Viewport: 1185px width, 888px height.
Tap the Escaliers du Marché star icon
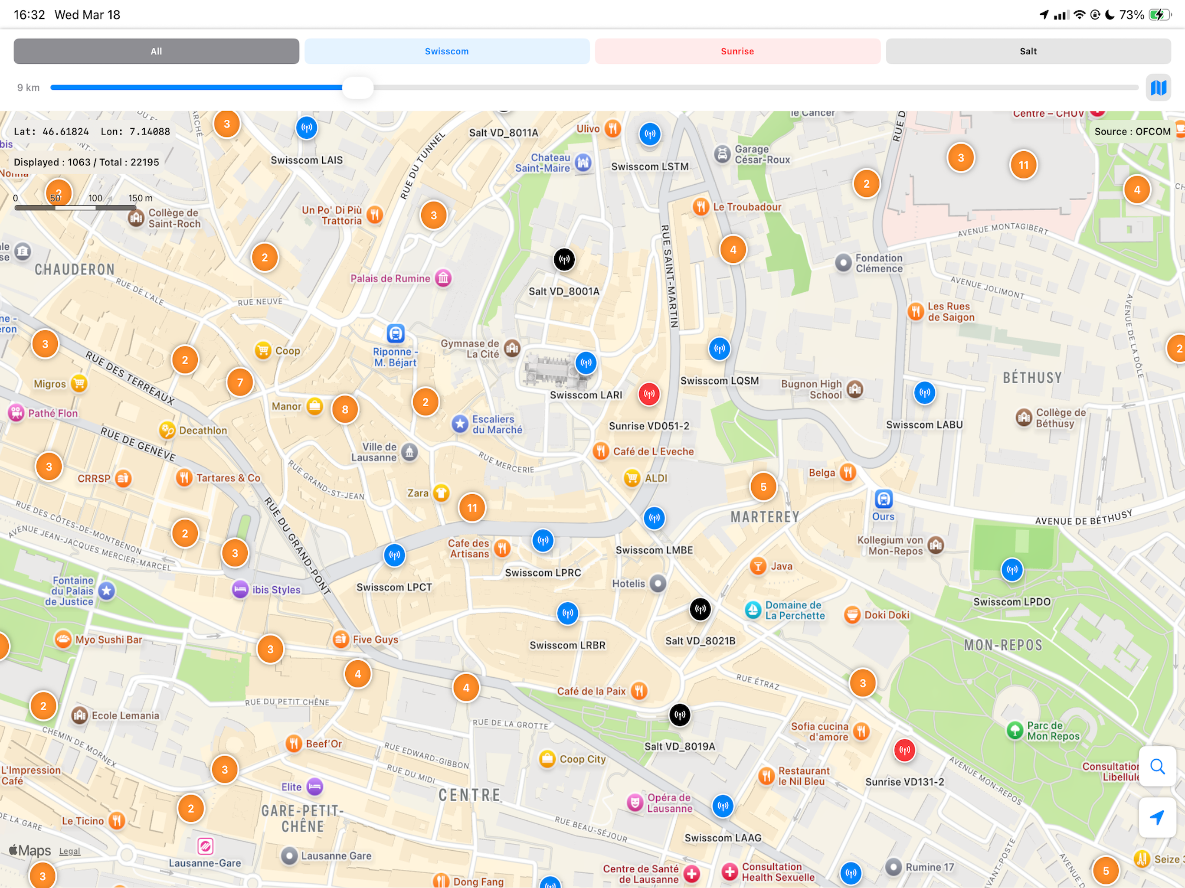pos(460,424)
